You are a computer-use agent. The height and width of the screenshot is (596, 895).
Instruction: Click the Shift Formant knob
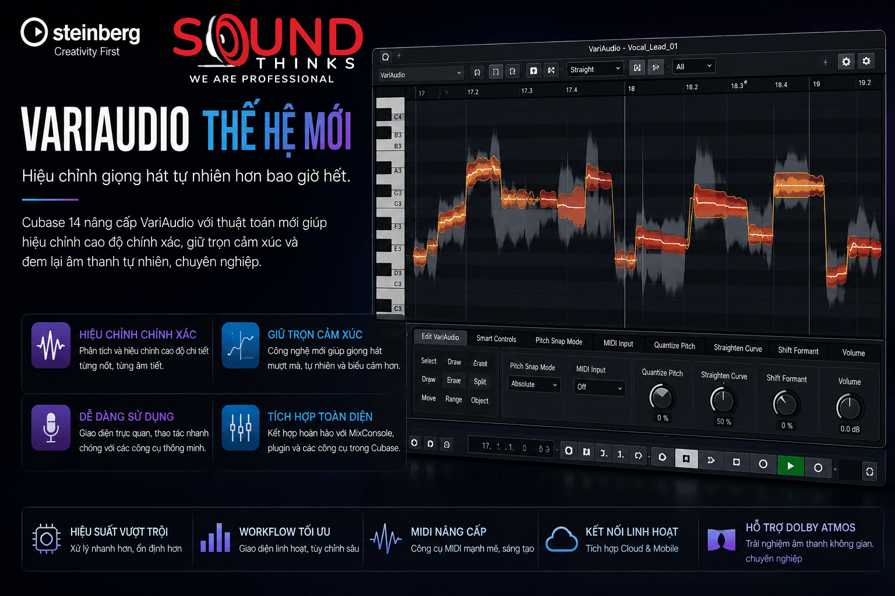(787, 404)
